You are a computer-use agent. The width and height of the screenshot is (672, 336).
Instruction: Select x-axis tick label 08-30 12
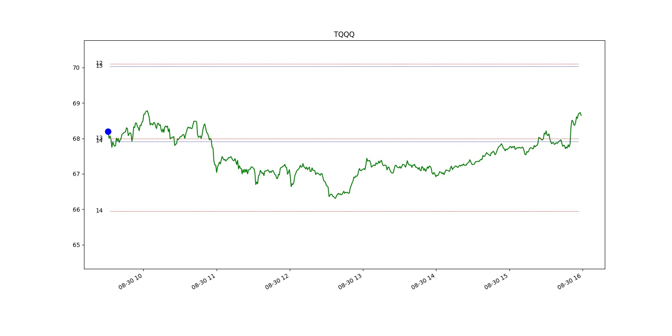(x=277, y=281)
